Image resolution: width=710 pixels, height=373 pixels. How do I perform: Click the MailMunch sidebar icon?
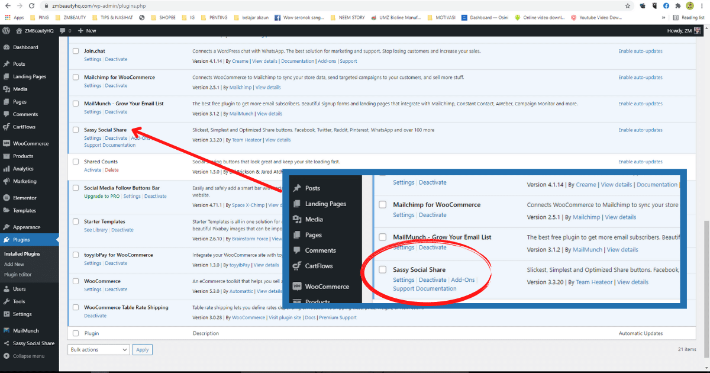point(7,329)
